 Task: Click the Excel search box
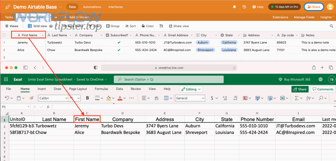click(168, 79)
